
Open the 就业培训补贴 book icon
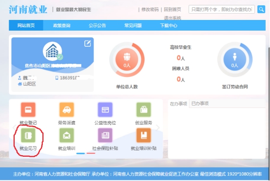144,135
